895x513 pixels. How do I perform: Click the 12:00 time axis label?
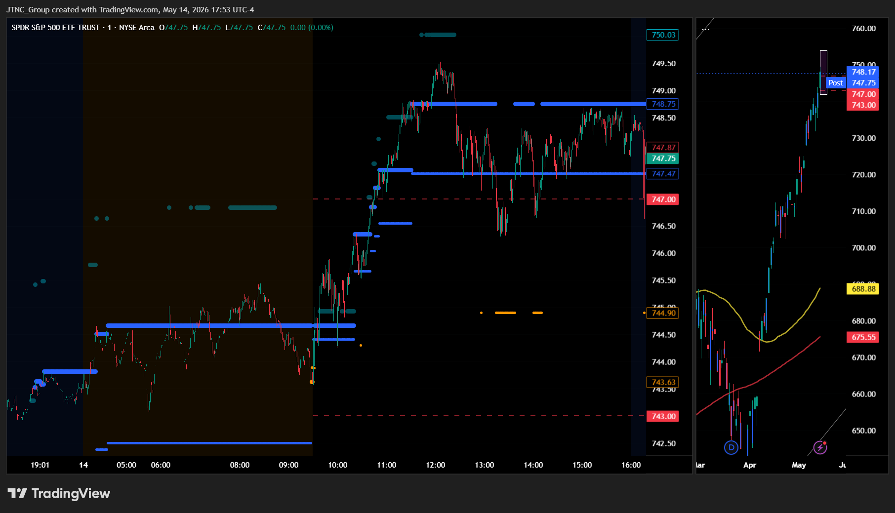click(x=435, y=465)
